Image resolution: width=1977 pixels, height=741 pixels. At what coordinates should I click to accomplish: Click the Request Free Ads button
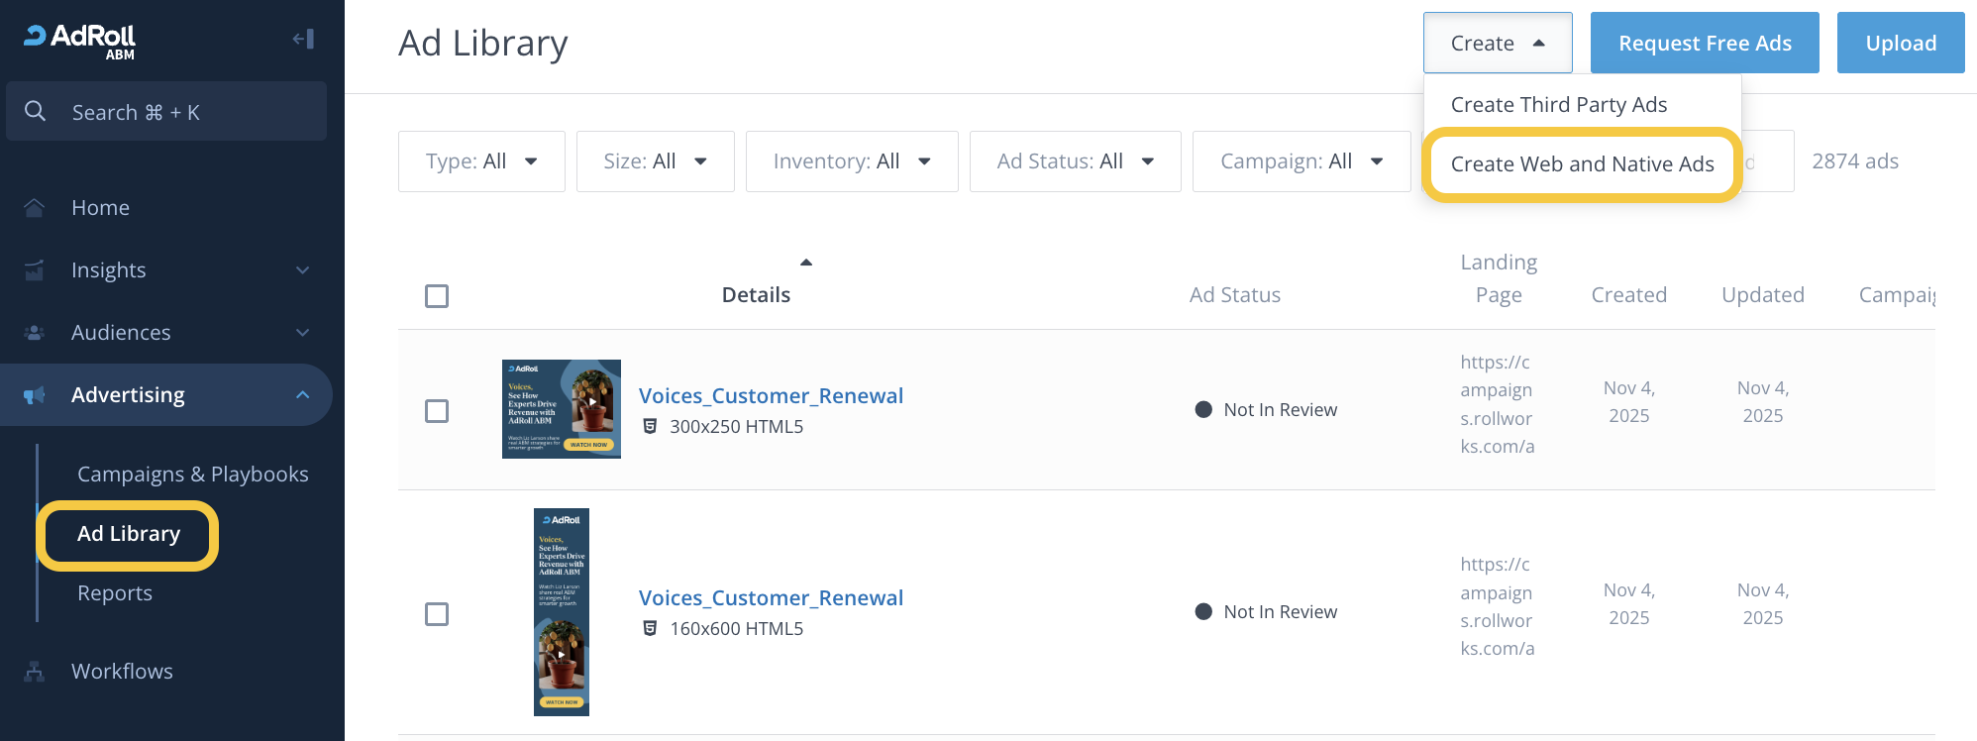pos(1704,44)
